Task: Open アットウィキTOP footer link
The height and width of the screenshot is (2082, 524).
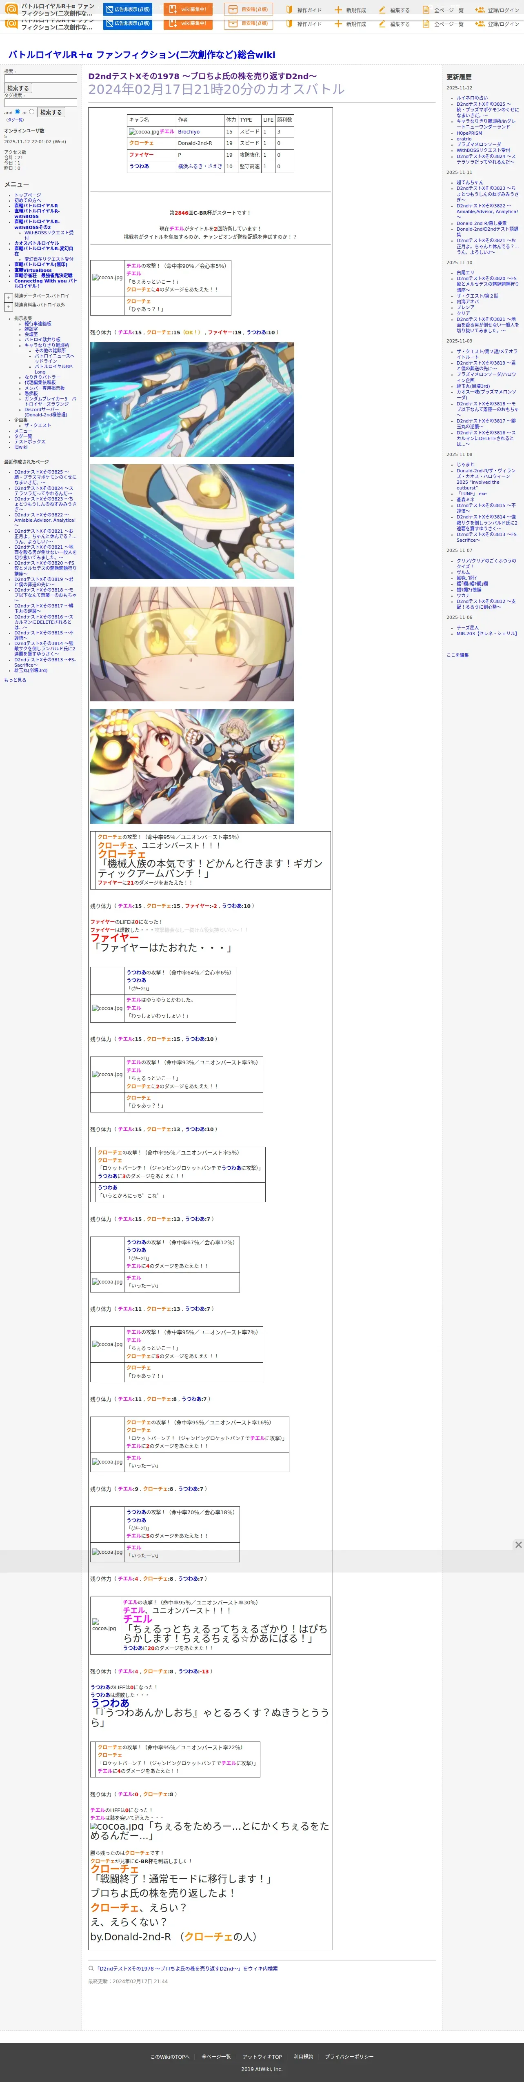Action: [x=262, y=2056]
